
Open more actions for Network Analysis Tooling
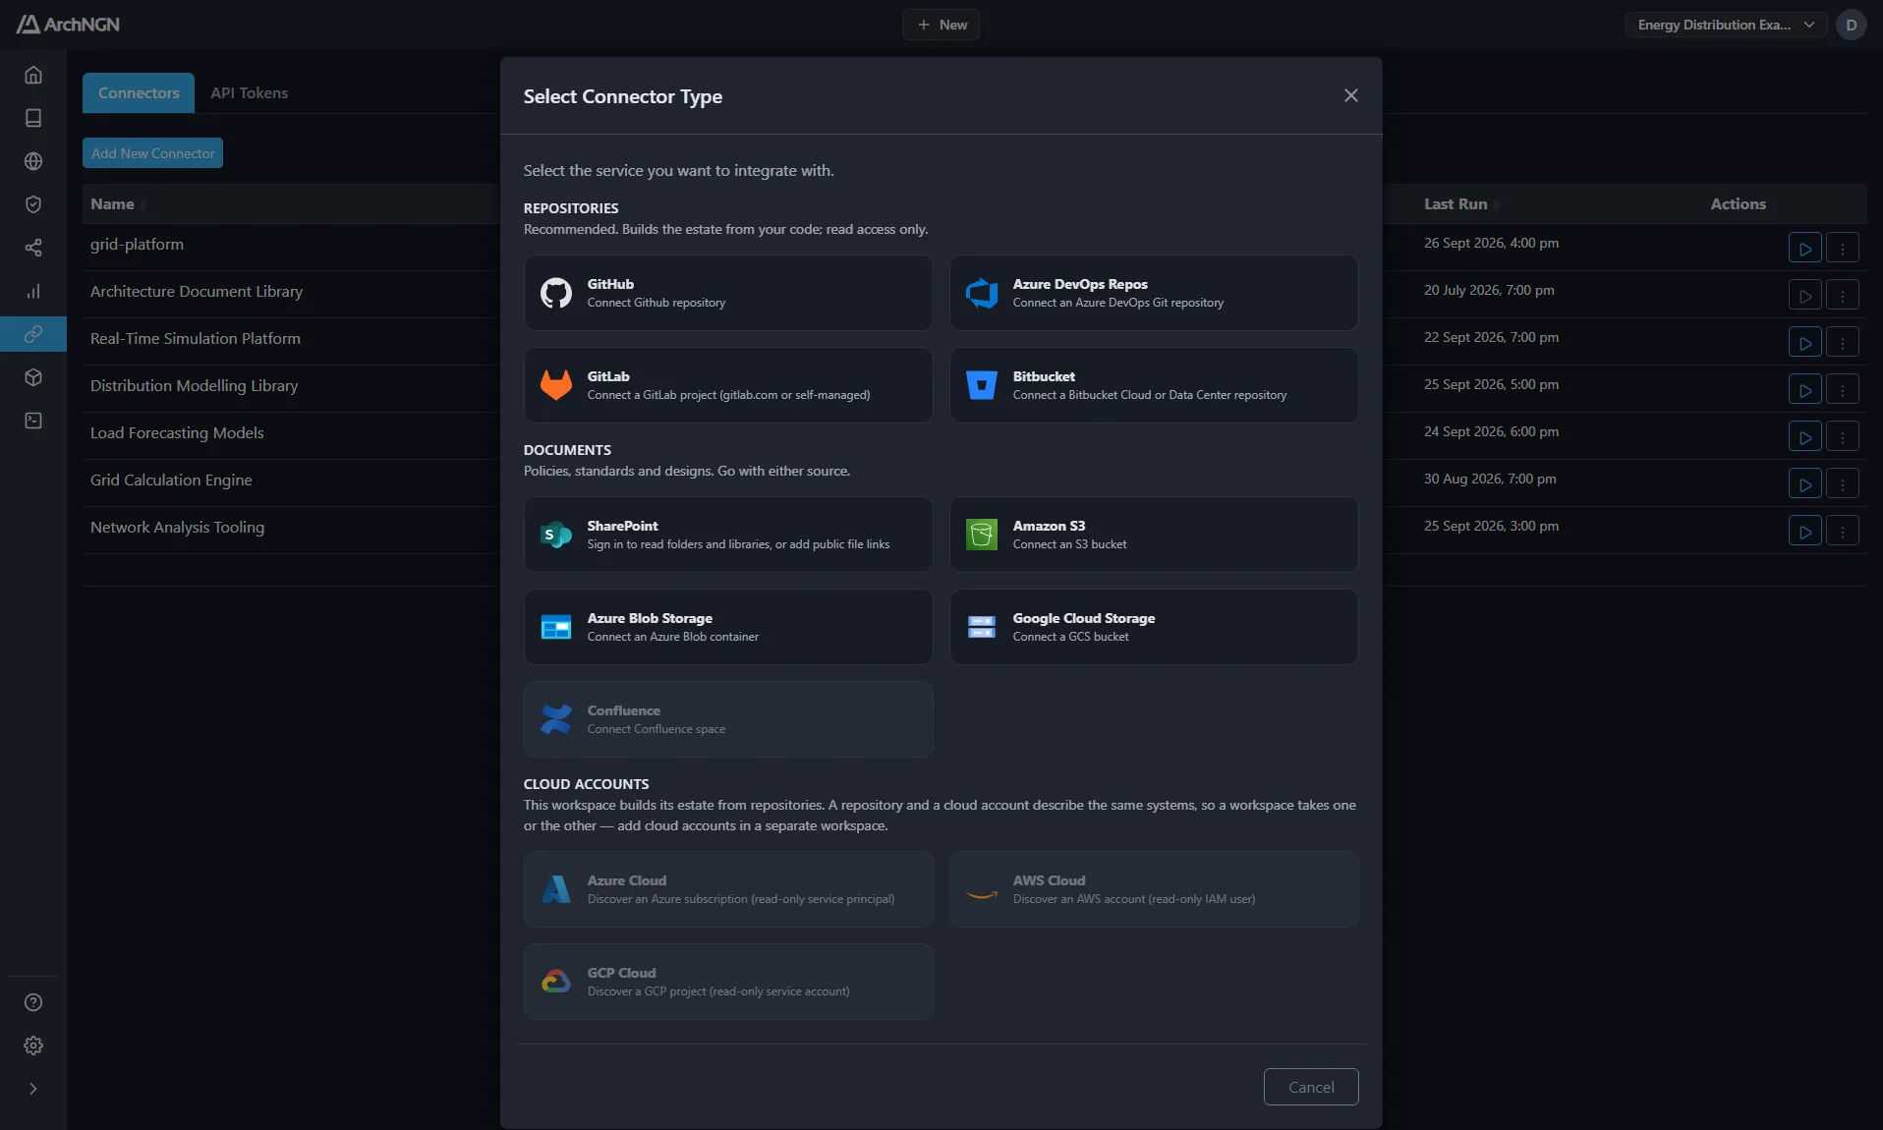pyautogui.click(x=1842, y=531)
